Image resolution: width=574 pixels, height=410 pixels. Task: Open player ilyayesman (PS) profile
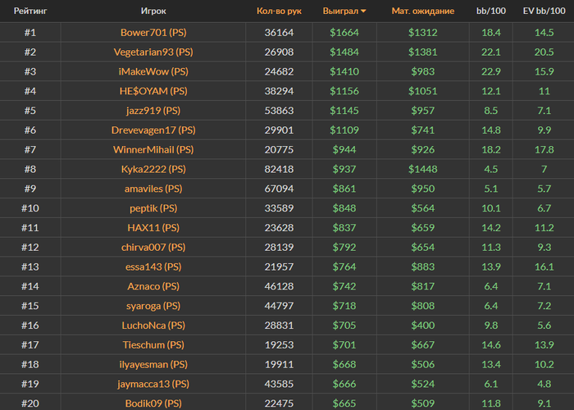point(153,364)
